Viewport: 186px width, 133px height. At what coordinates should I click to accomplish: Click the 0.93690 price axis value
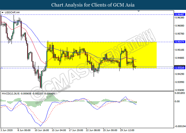pyautogui.click(x=180, y=90)
